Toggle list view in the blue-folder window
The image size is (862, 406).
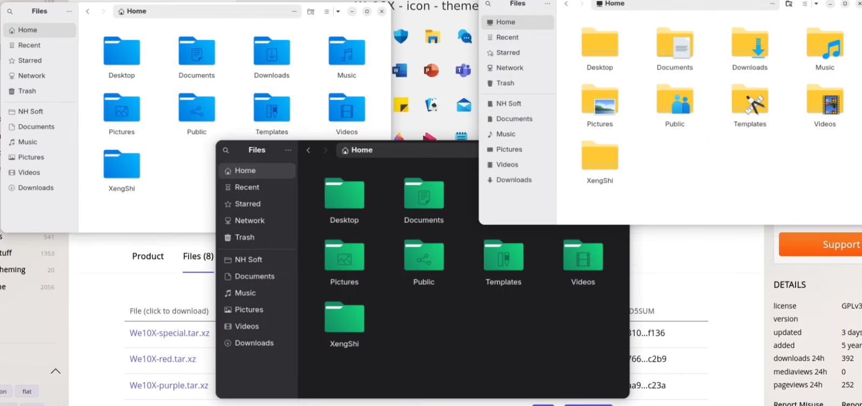pos(326,11)
